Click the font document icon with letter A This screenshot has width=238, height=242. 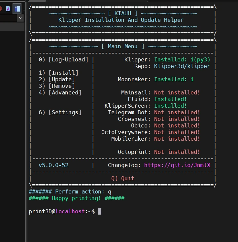coord(8,9)
